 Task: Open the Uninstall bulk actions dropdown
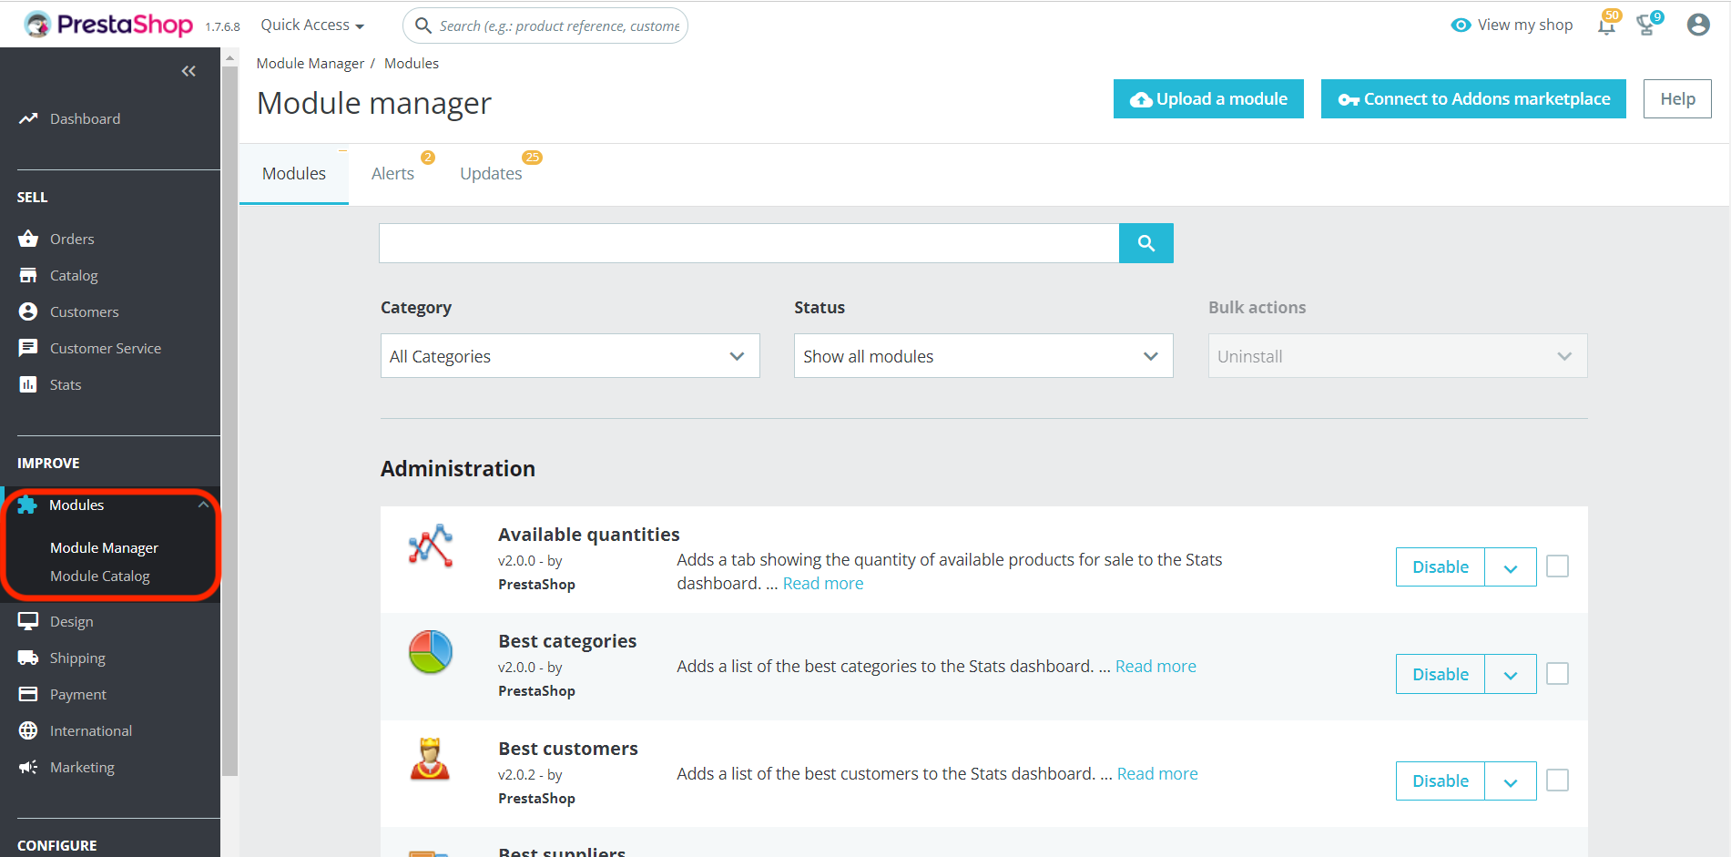coord(1398,356)
